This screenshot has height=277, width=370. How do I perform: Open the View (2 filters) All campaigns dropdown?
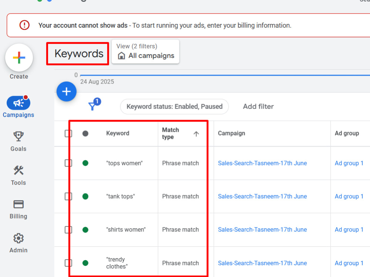(x=145, y=52)
